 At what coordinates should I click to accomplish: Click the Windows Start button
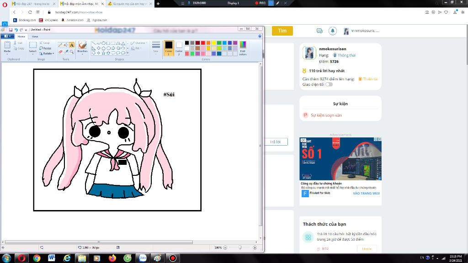click(6, 258)
